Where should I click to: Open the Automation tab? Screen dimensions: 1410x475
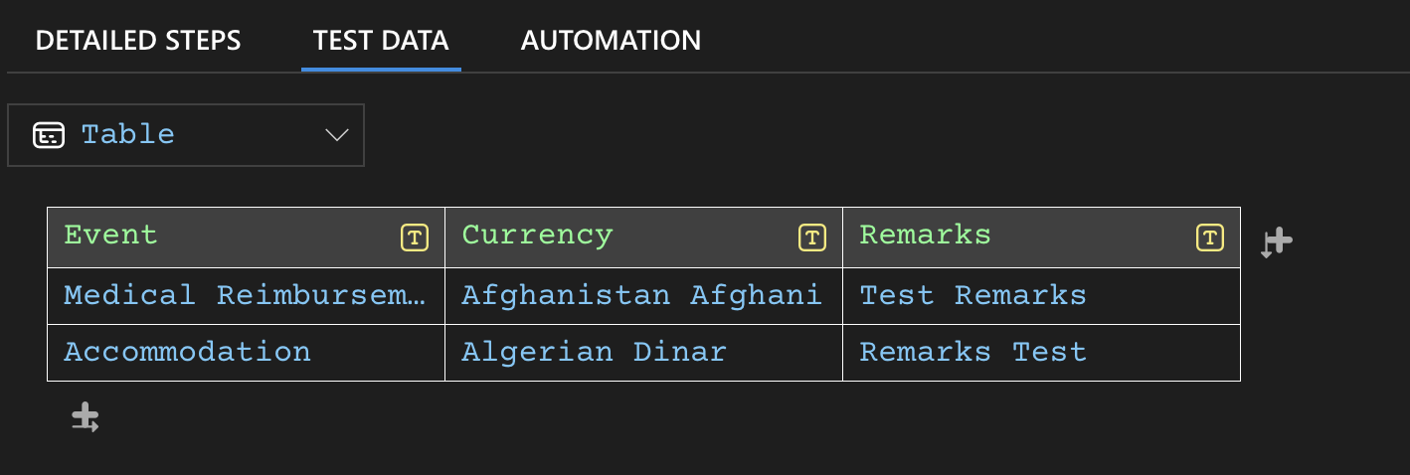(x=611, y=41)
